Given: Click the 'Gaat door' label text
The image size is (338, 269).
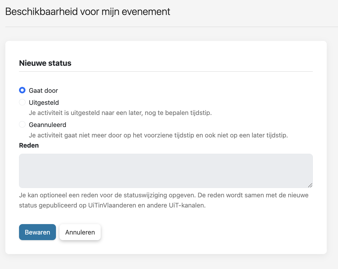Looking at the screenshot, I should (43, 91).
